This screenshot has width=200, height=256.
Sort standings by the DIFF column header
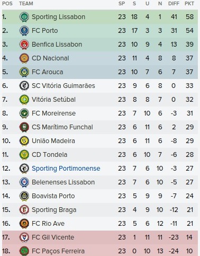point(174,4)
